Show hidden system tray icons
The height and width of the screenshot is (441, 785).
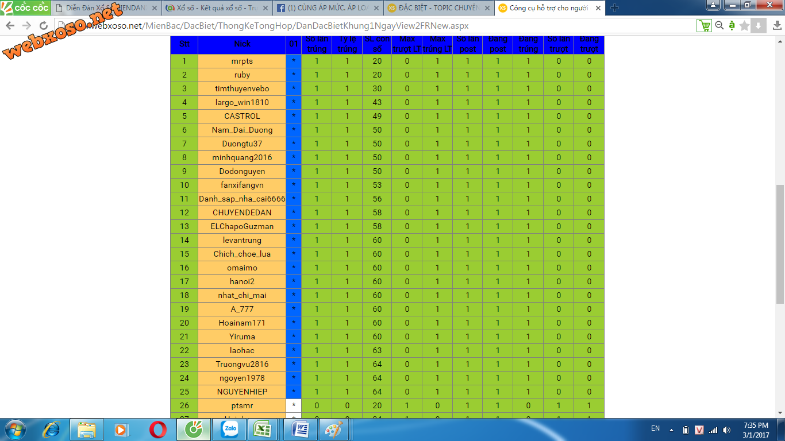pos(670,430)
